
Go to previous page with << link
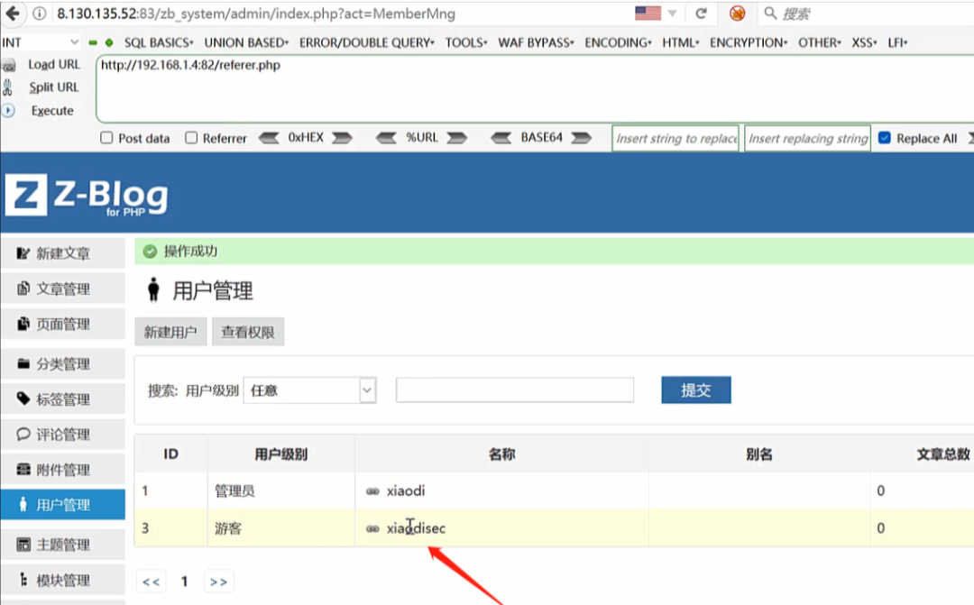151,582
